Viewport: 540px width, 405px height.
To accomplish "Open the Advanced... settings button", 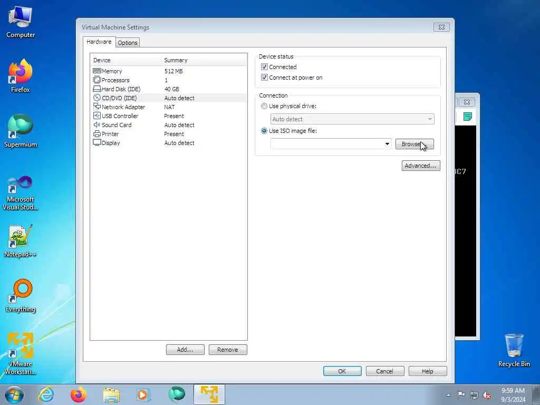I will pos(421,166).
